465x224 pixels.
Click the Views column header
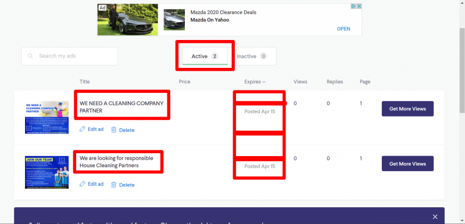tap(301, 82)
